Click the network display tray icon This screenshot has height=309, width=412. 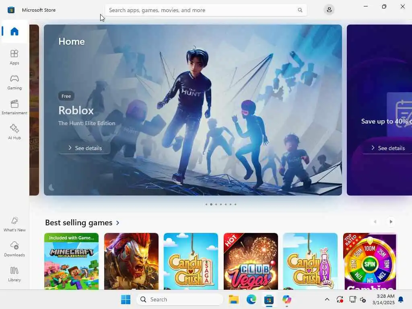click(x=352, y=299)
